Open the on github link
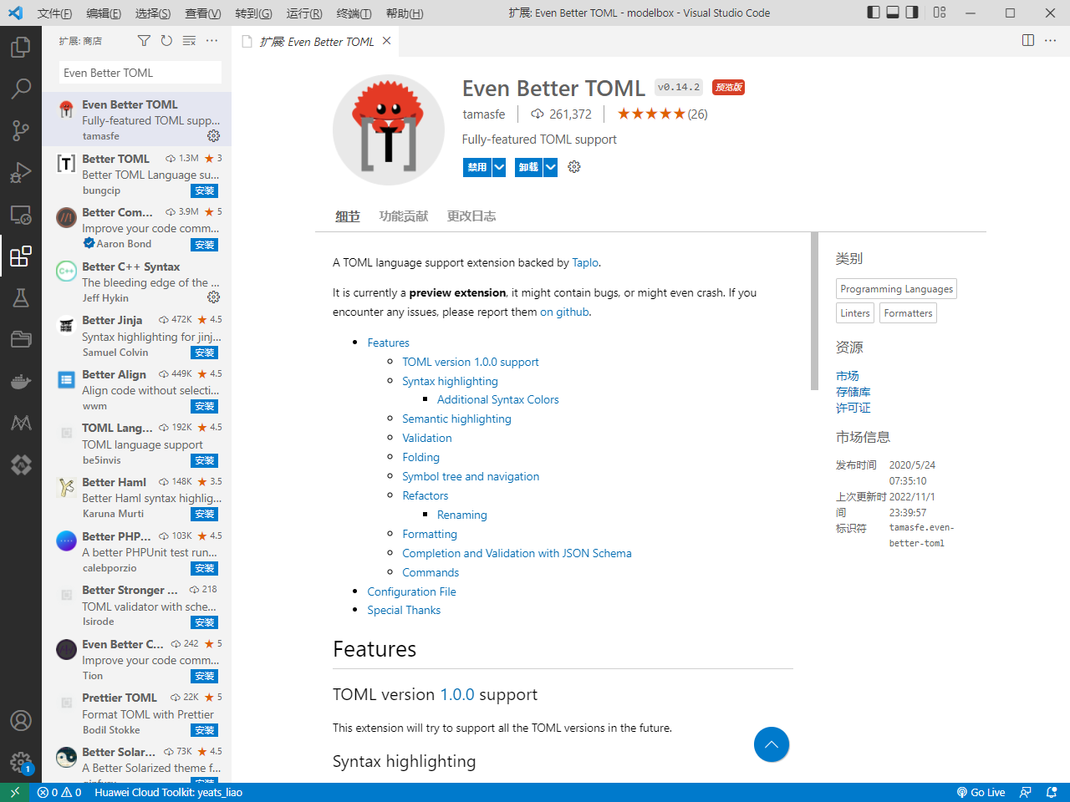 point(564,312)
